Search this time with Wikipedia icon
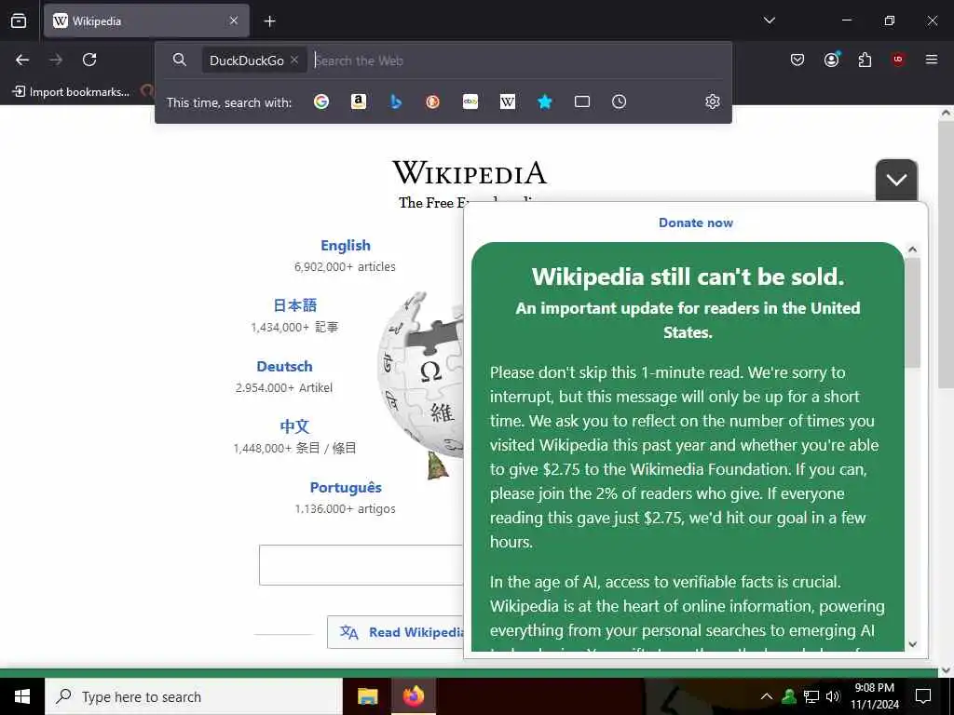The width and height of the screenshot is (954, 715). pyautogui.click(x=508, y=101)
